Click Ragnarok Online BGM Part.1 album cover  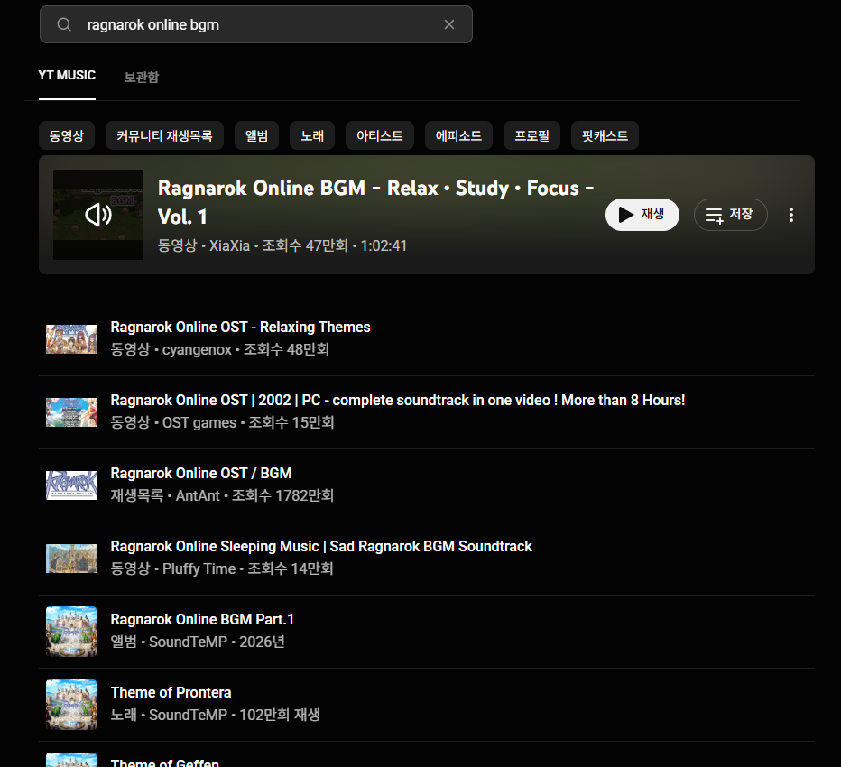coord(71,631)
